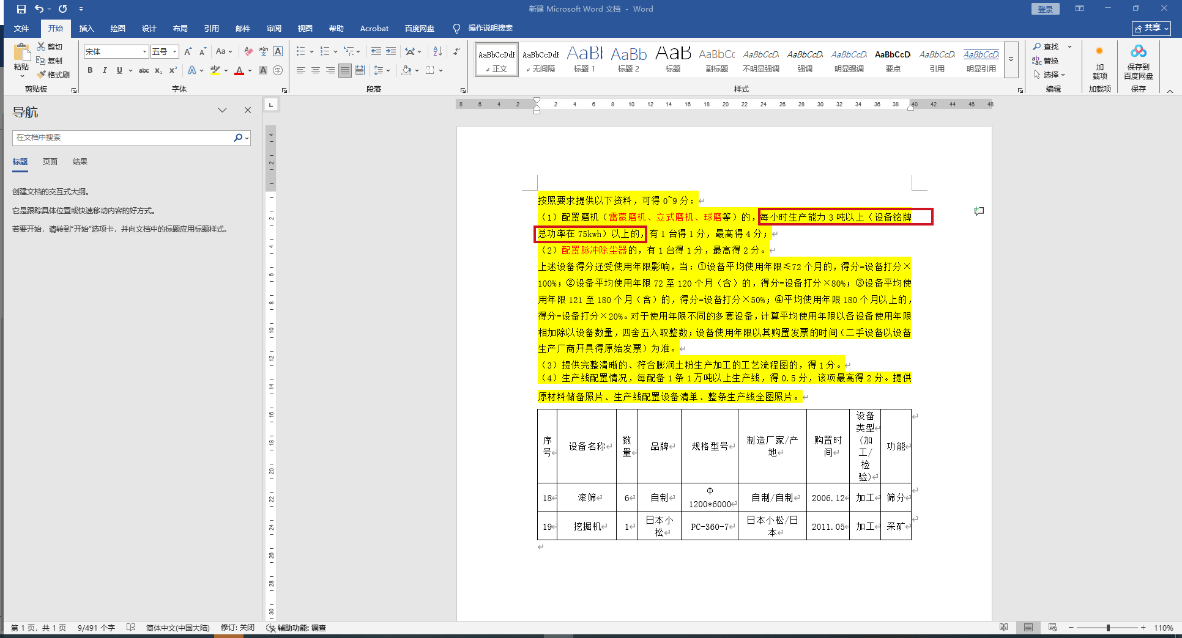Expand the styles gallery more arrow
The height and width of the screenshot is (638, 1182).
[1011, 60]
